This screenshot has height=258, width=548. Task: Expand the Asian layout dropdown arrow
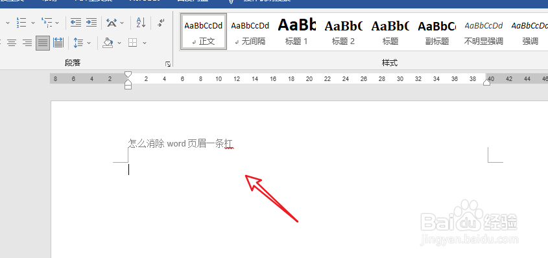tap(122, 23)
